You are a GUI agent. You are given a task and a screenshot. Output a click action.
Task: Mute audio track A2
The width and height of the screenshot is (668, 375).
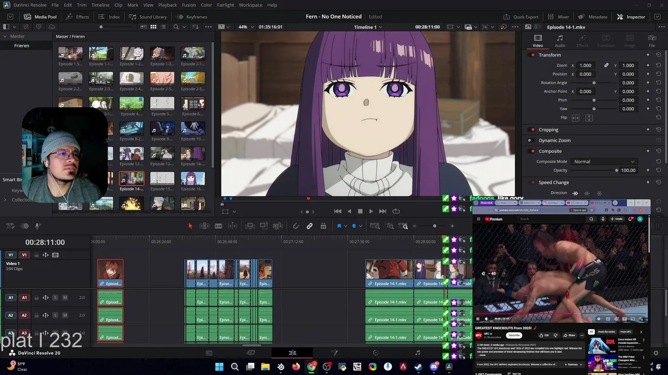65,315
